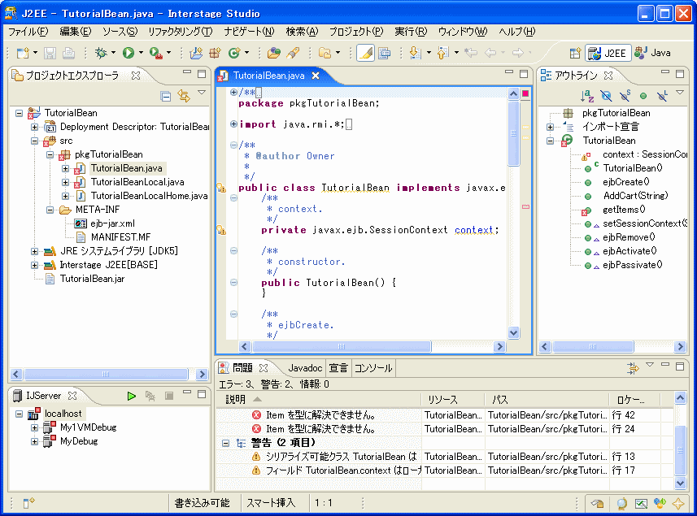
Task: Collapse all in Project Explorer
Action: click(x=166, y=96)
